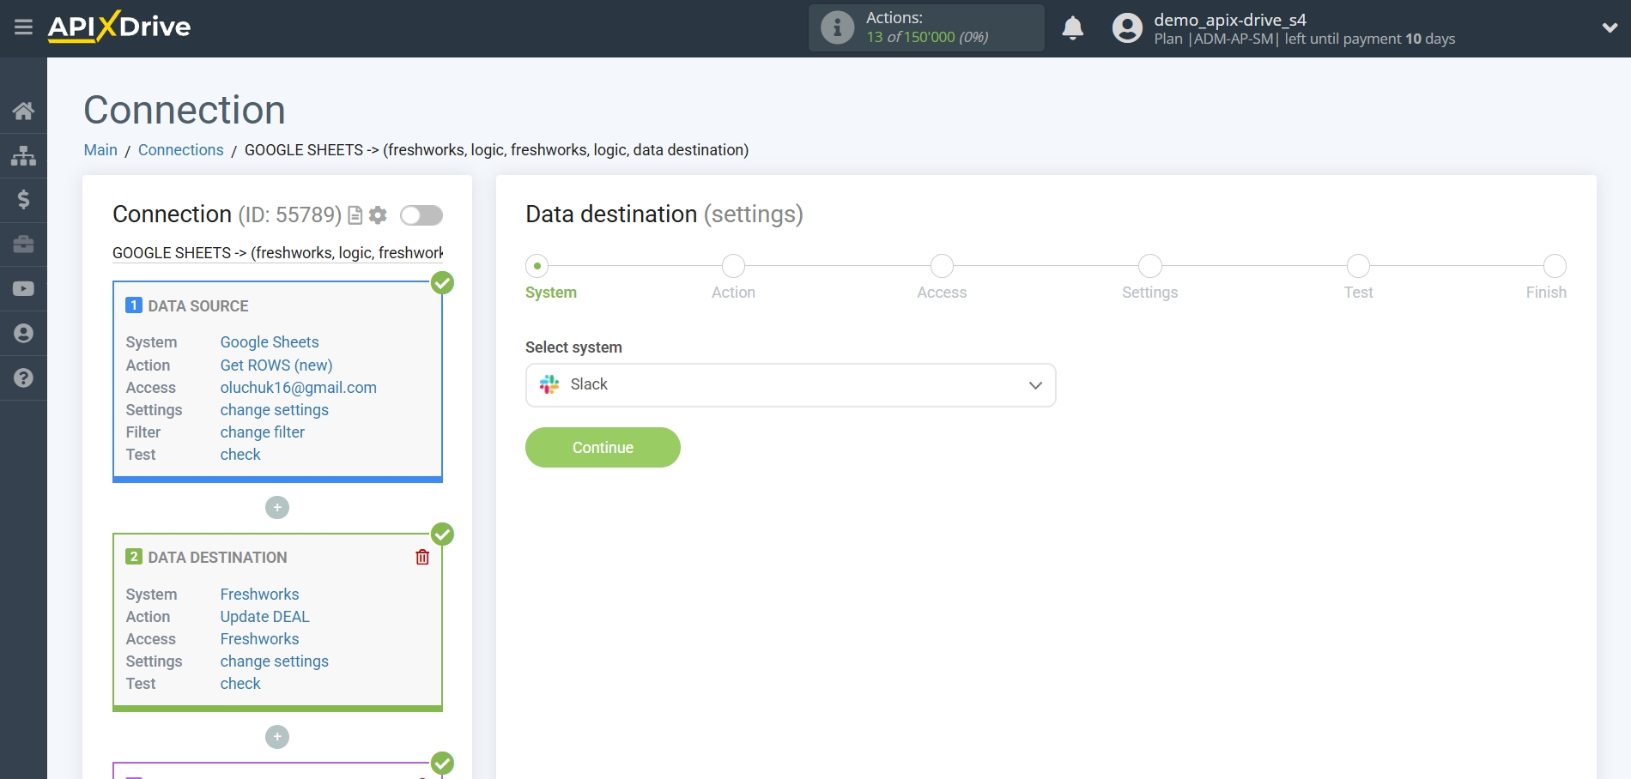The width and height of the screenshot is (1631, 779).
Task: Click the account avatar icon
Action: pos(1127,28)
